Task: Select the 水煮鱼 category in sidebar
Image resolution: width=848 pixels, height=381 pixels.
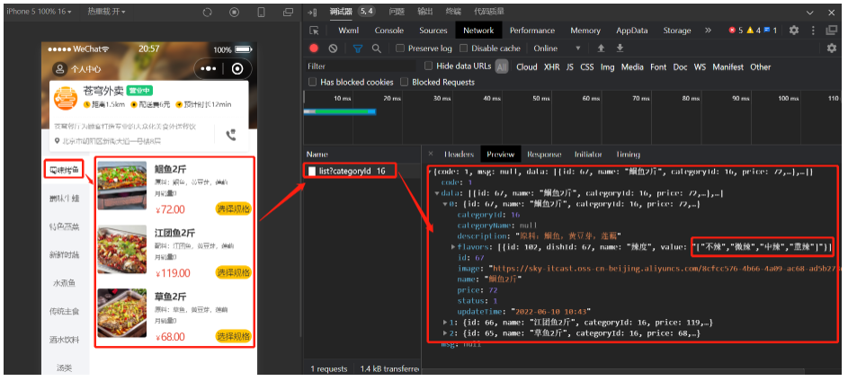Action: tap(65, 283)
